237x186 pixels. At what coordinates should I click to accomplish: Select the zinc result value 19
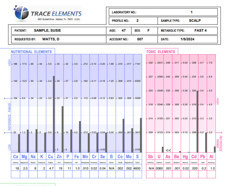click(x=61, y=168)
